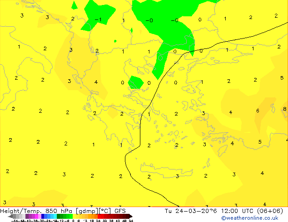Image resolution: width=288 pixels, height=222 pixels.
Task: Click the "12:00 UTC" time label
Action: pyautogui.click(x=238, y=211)
